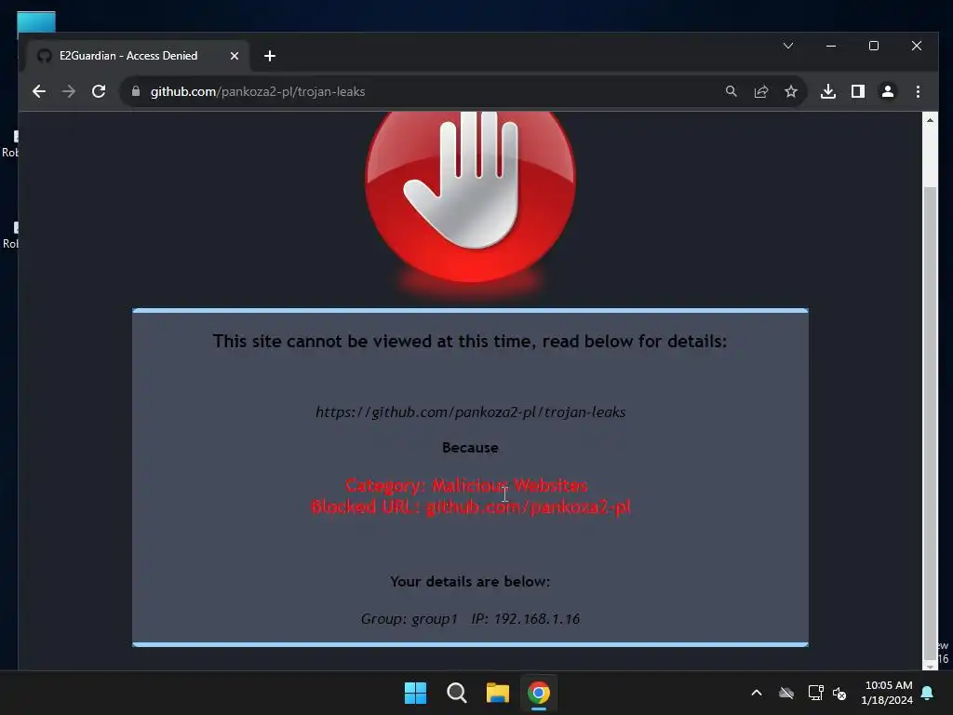Minimize the Chrome window

click(x=831, y=46)
